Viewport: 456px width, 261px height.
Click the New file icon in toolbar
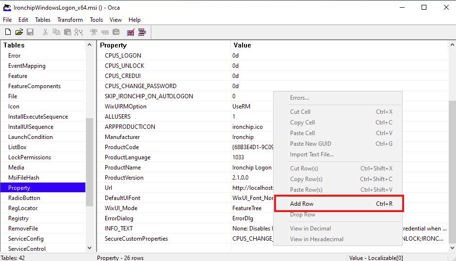(8, 32)
